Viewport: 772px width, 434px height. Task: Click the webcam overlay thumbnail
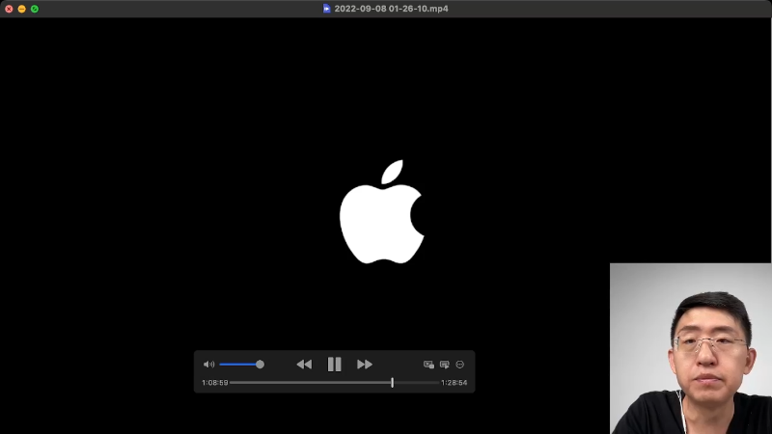[x=691, y=348]
